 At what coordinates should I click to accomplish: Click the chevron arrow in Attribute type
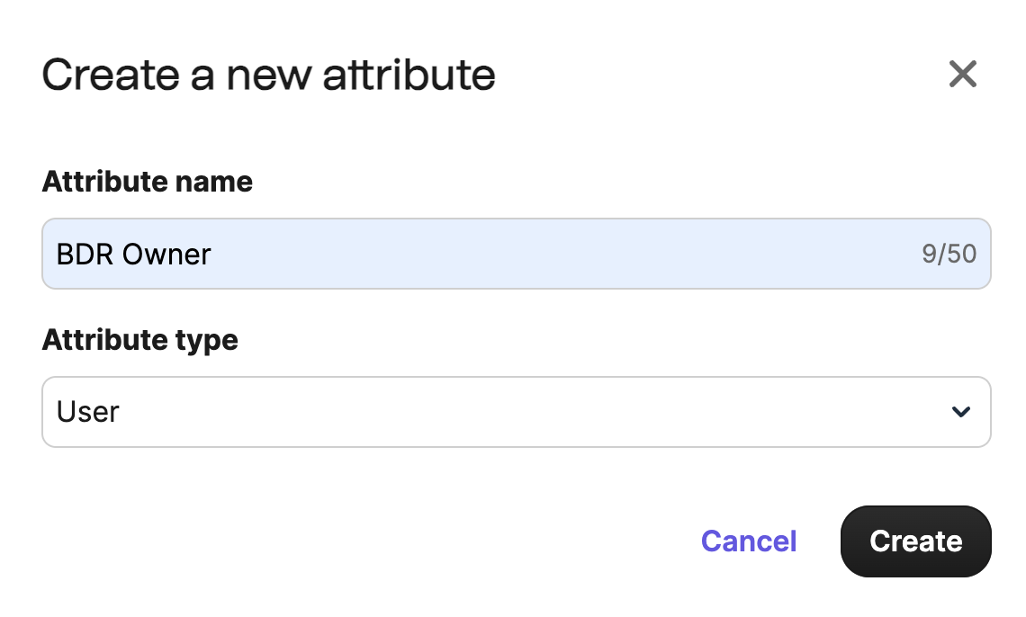[x=960, y=412]
